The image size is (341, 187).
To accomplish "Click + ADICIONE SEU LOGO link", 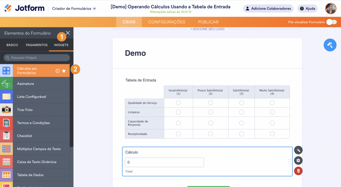I will coord(207,29).
